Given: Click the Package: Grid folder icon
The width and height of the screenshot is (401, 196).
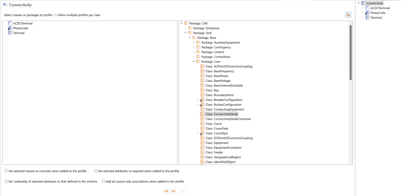Looking at the screenshot, I should 190,33.
